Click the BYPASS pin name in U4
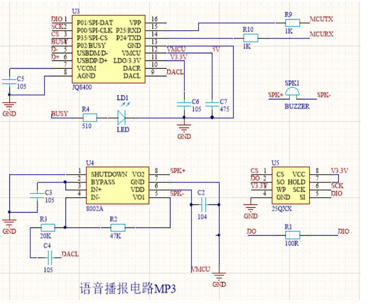The width and height of the screenshot is (369, 305). (103, 182)
